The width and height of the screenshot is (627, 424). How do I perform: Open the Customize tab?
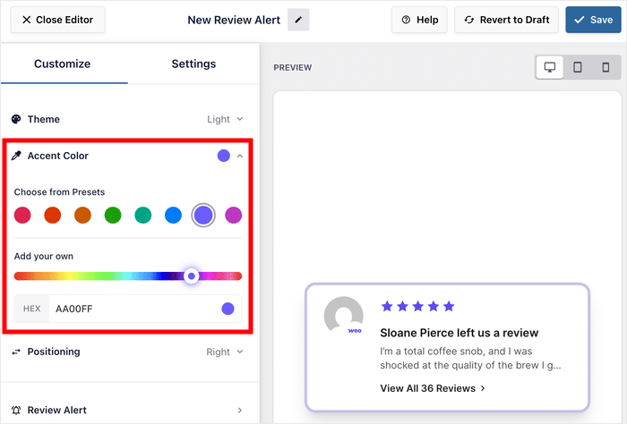coord(63,64)
